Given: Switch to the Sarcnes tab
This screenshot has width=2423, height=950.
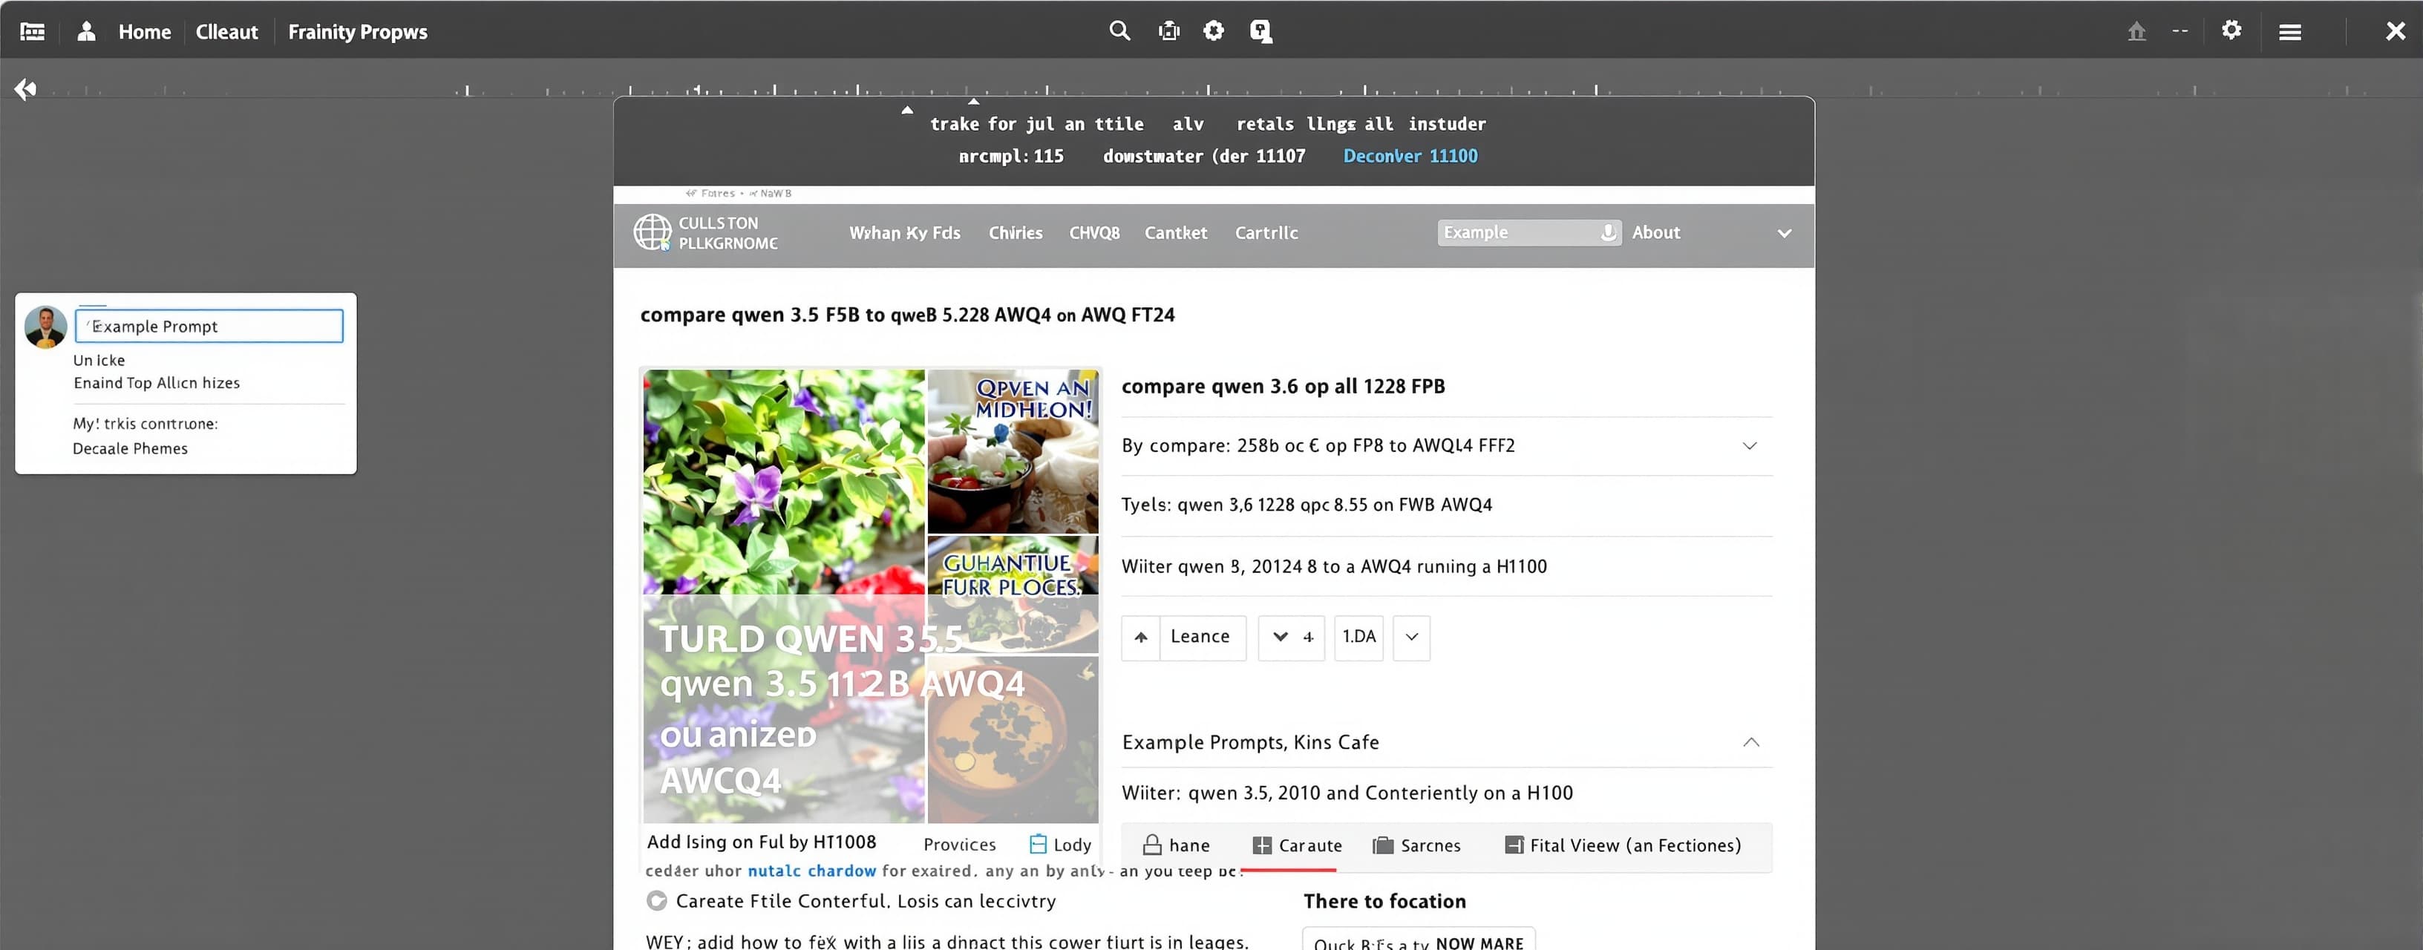Looking at the screenshot, I should 1417,845.
